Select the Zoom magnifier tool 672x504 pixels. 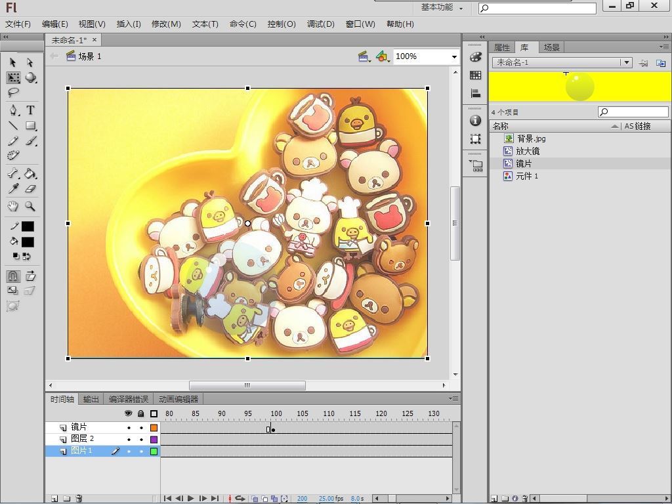tap(30, 206)
